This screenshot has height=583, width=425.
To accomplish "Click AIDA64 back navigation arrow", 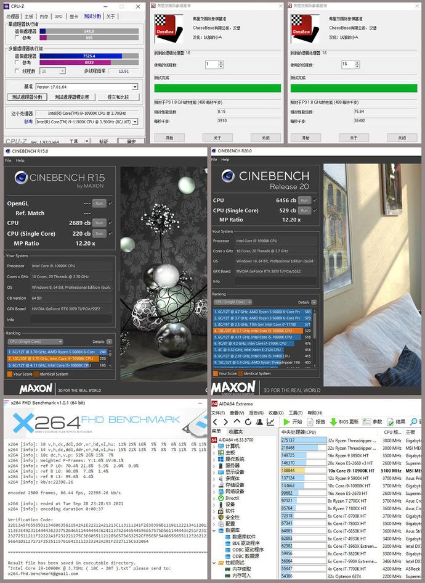I will pyautogui.click(x=216, y=421).
